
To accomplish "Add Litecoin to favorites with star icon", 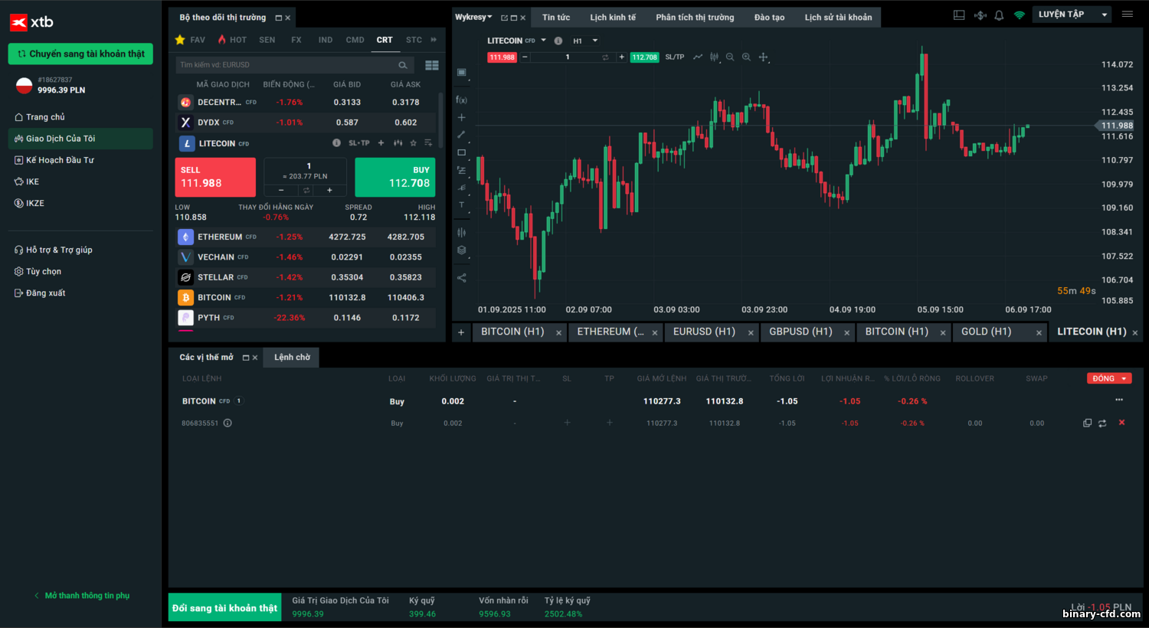I will coord(413,143).
